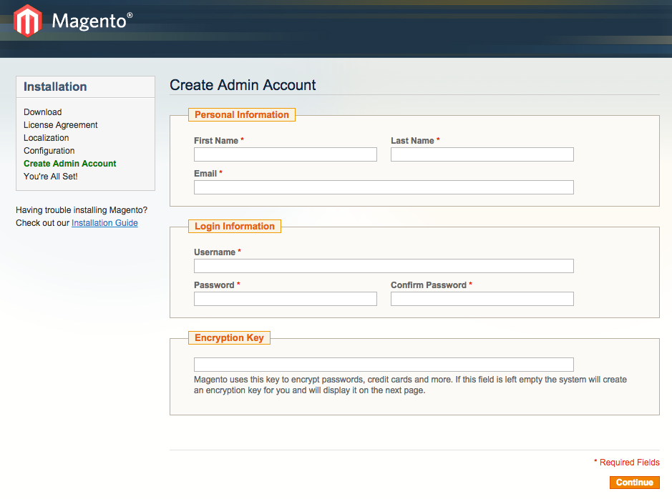Focus the Password input box
The image size is (672, 499).
286,299
